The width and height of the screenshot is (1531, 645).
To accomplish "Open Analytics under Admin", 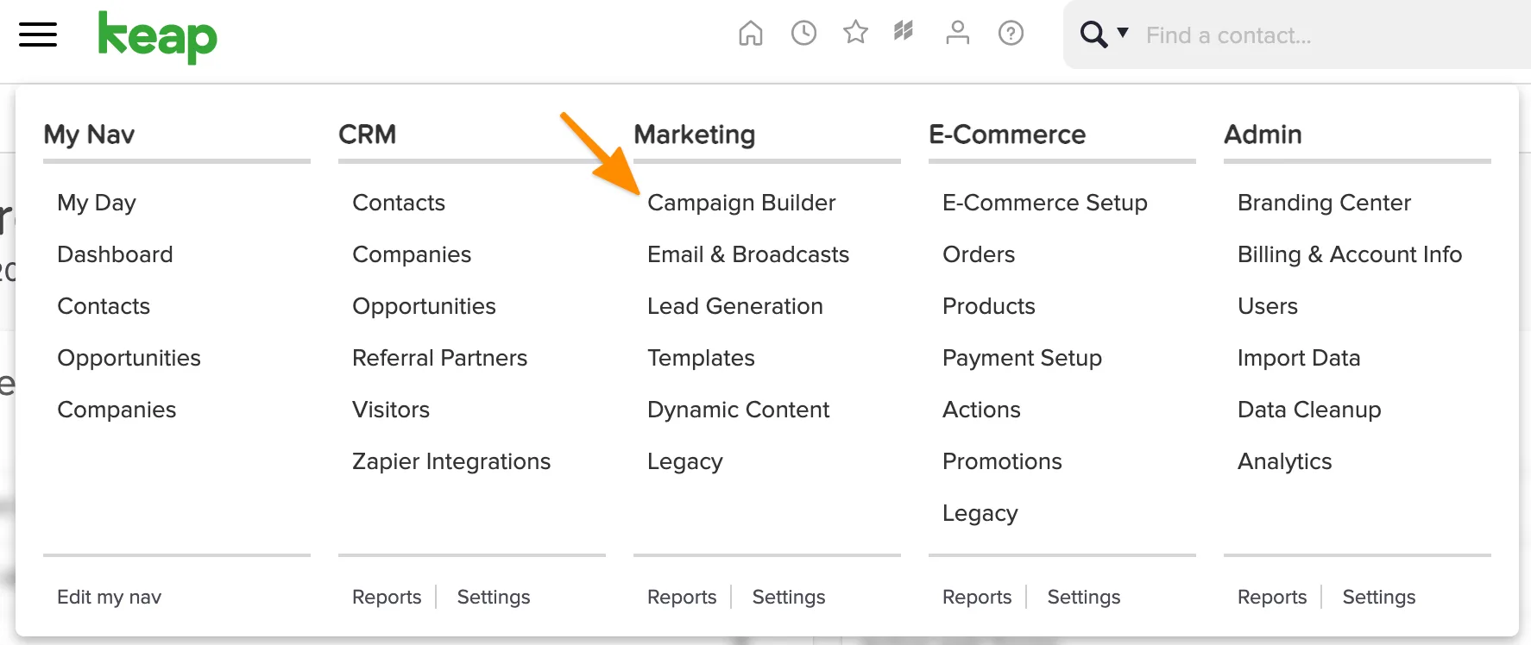I will pyautogui.click(x=1285, y=462).
